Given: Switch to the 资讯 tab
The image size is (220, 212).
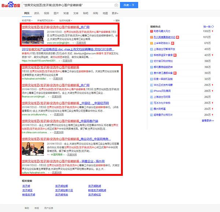Looking at the screenshot, I should tap(37, 13).
